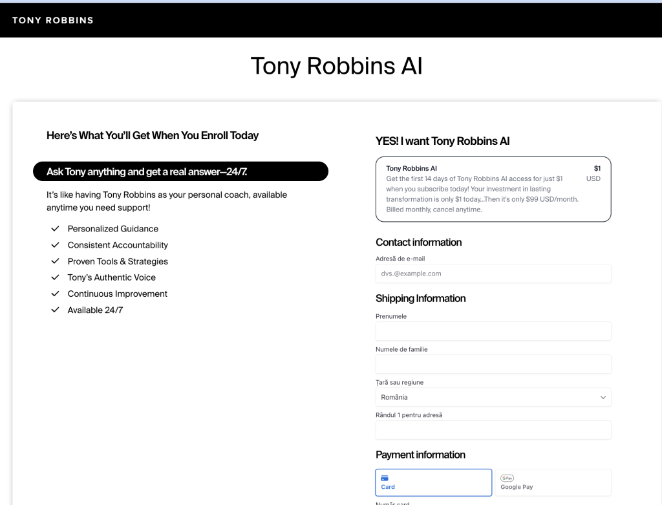Click the Google Pay logo icon

coord(507,478)
